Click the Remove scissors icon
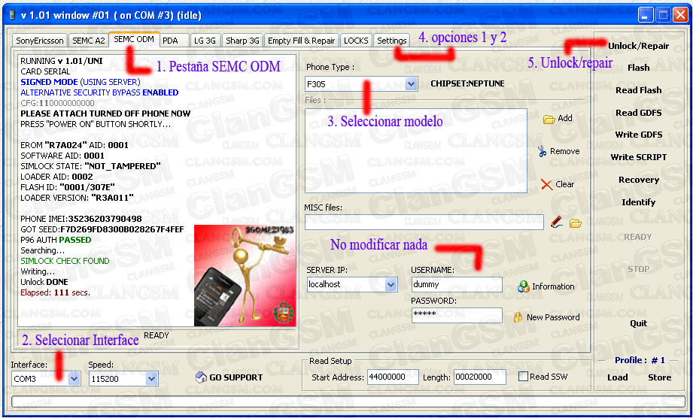 (543, 151)
